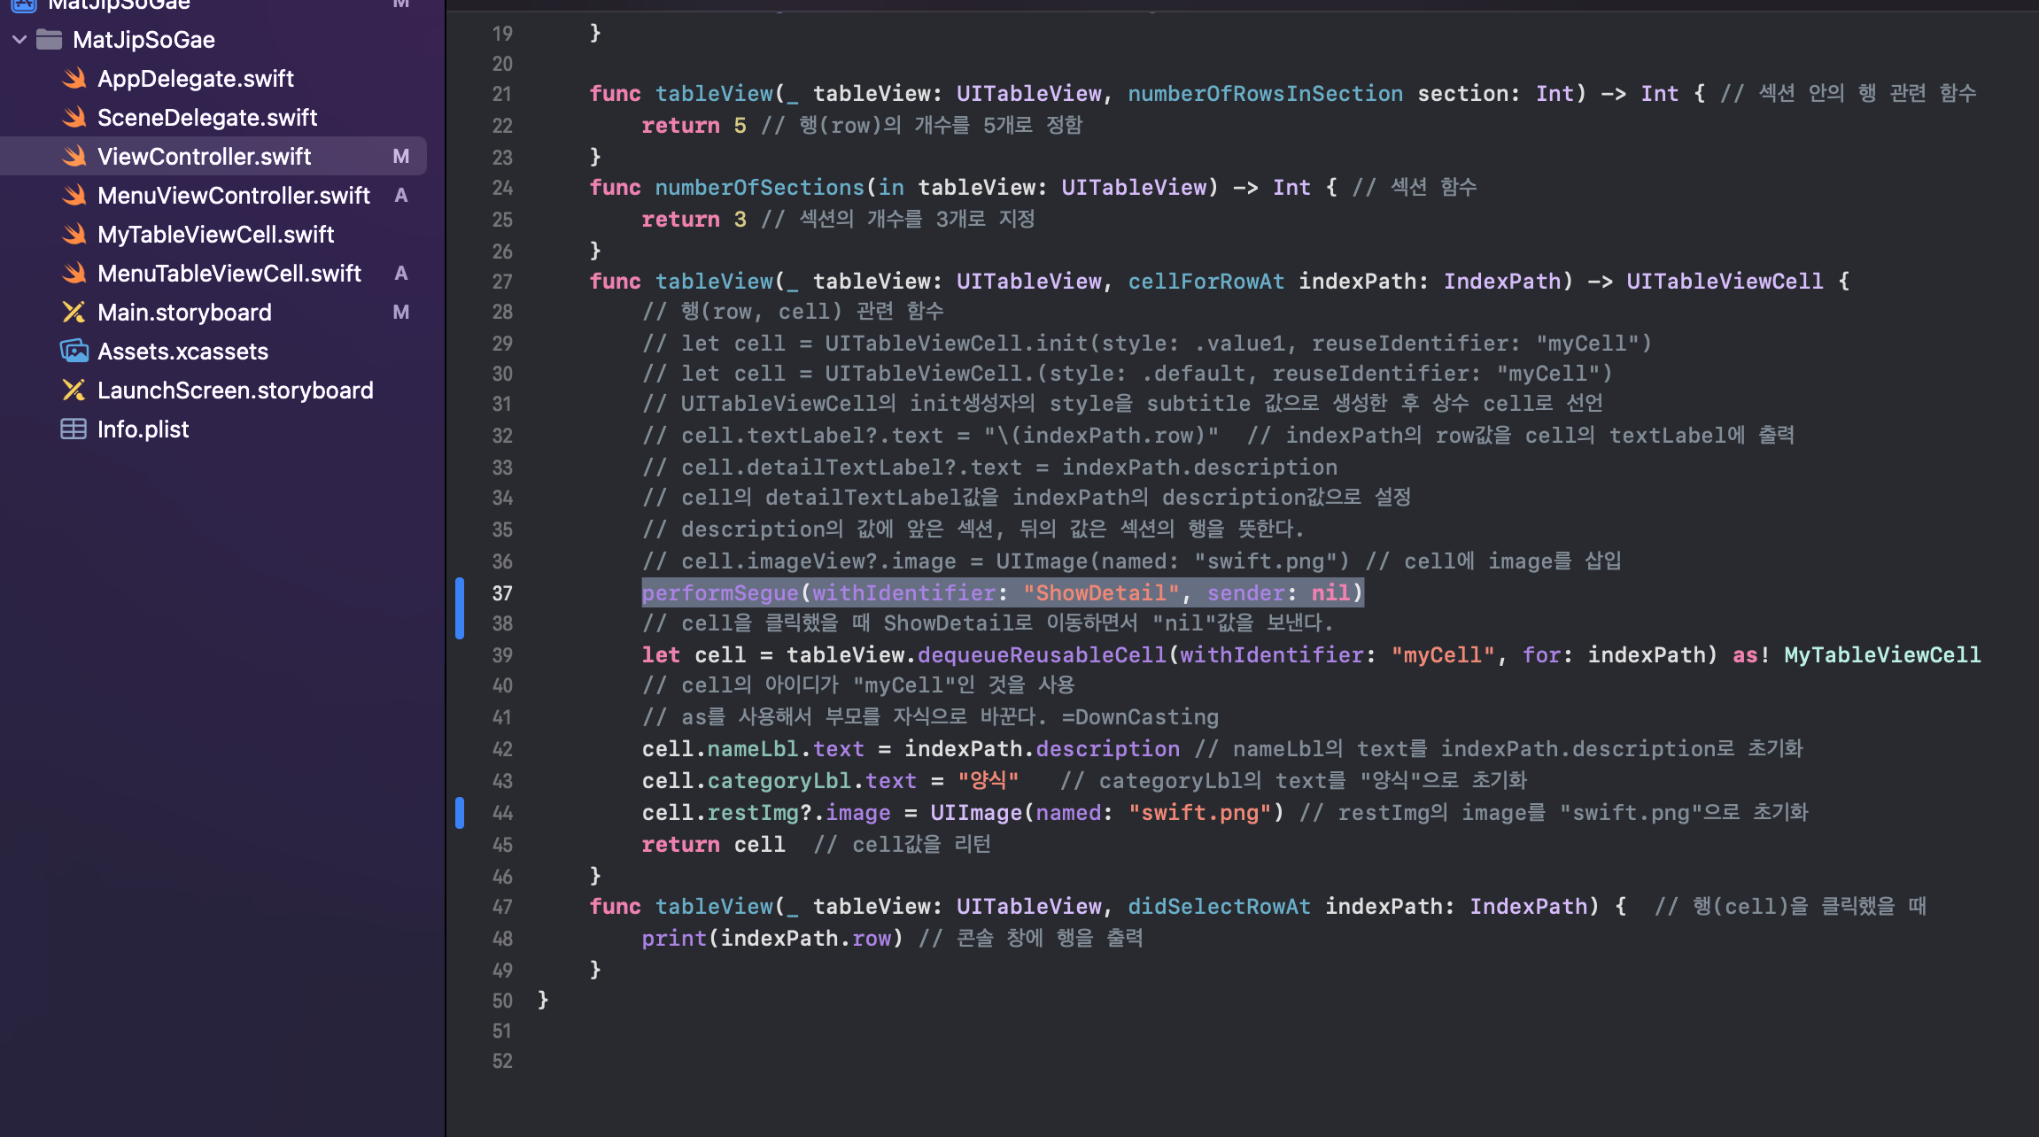Click the MenuTableViewCell.swift Swift file icon
Image resolution: width=2039 pixels, height=1137 pixels.
(74, 274)
